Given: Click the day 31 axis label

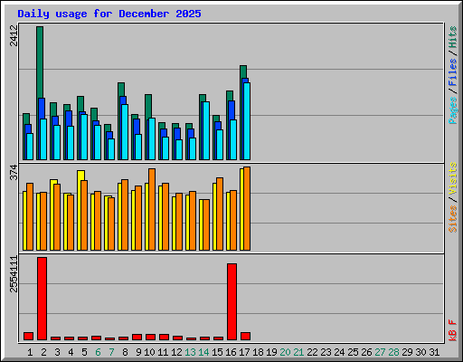Looking at the screenshot, I should [434, 352].
